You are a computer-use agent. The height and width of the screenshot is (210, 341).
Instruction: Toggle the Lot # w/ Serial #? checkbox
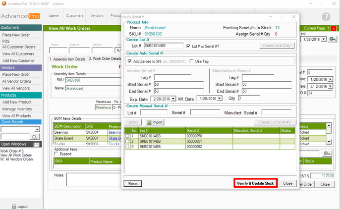click(x=188, y=46)
